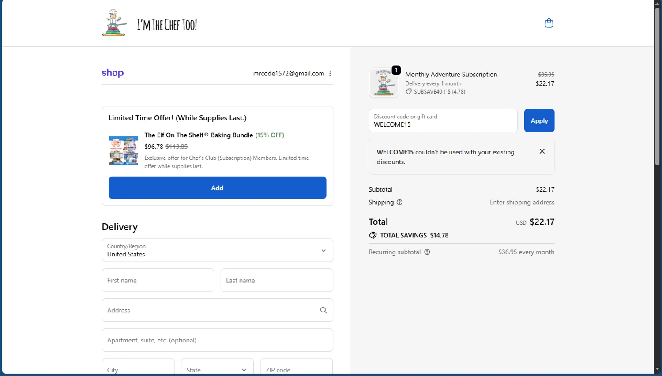Viewport: 662px width, 376px height.
Task: Dismiss the WELCOME15 discount error message
Action: (x=542, y=151)
